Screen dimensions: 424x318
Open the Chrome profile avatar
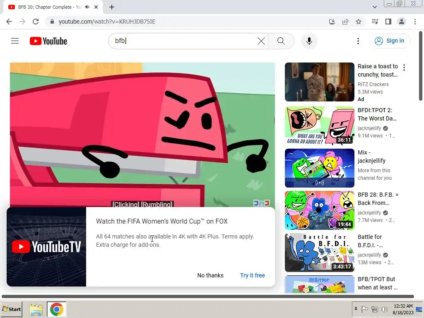(402, 22)
